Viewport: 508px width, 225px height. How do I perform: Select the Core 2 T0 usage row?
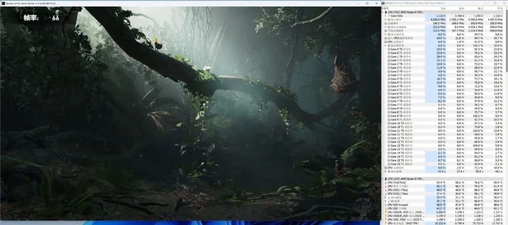pos(443,64)
